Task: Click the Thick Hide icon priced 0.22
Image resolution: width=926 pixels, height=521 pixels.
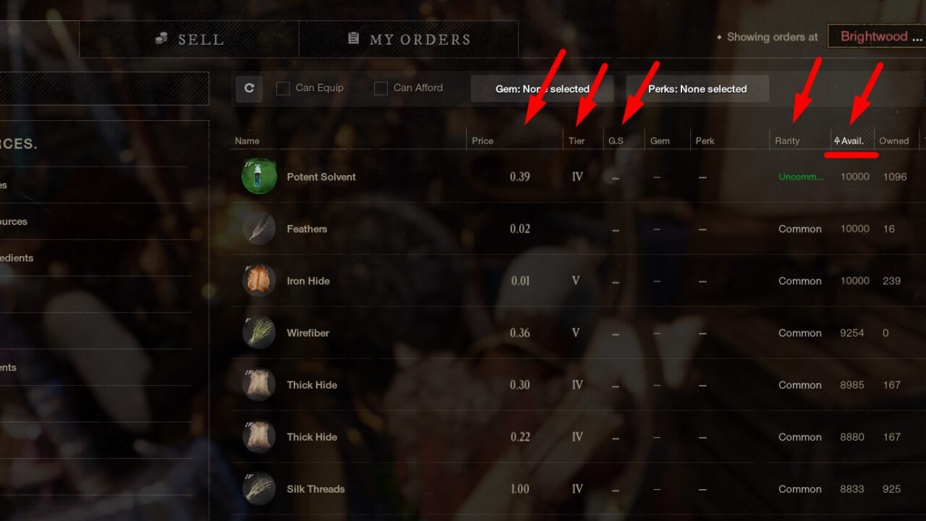Action: [259, 437]
